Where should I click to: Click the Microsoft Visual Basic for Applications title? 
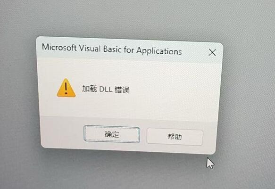coord(112,49)
